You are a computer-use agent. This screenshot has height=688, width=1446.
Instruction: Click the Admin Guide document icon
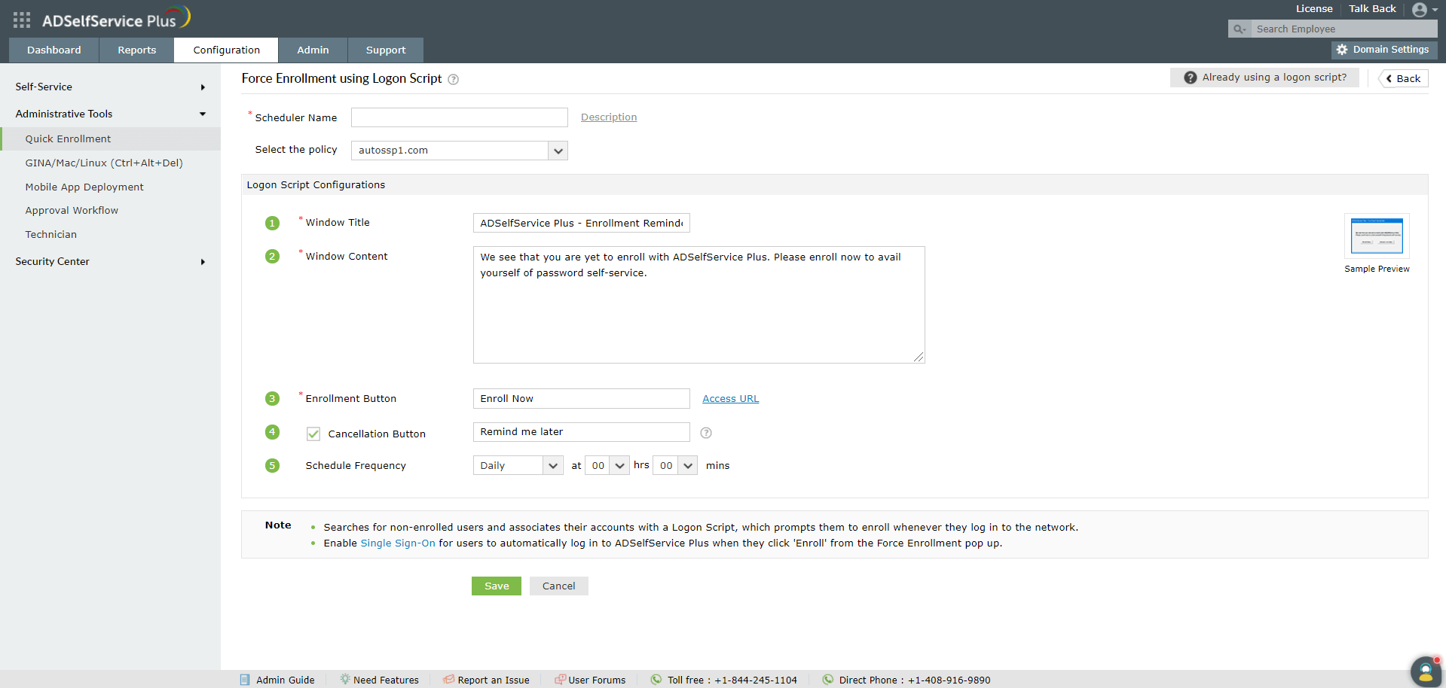click(245, 680)
